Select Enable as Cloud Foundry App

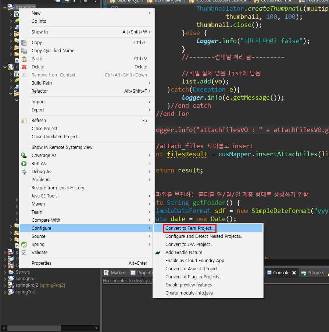coord(208,260)
